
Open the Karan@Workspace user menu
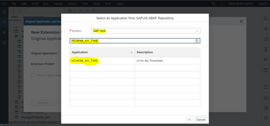(241, 4)
